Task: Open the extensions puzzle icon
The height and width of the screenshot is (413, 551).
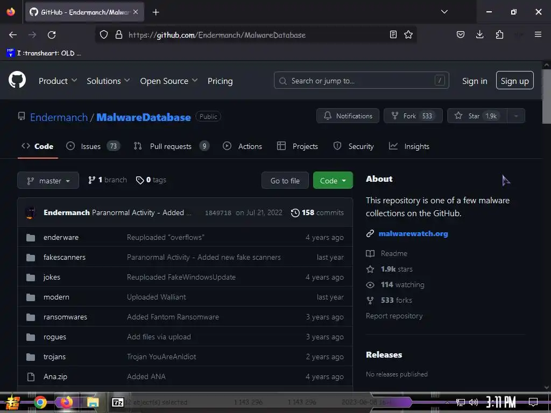Action: (x=499, y=34)
